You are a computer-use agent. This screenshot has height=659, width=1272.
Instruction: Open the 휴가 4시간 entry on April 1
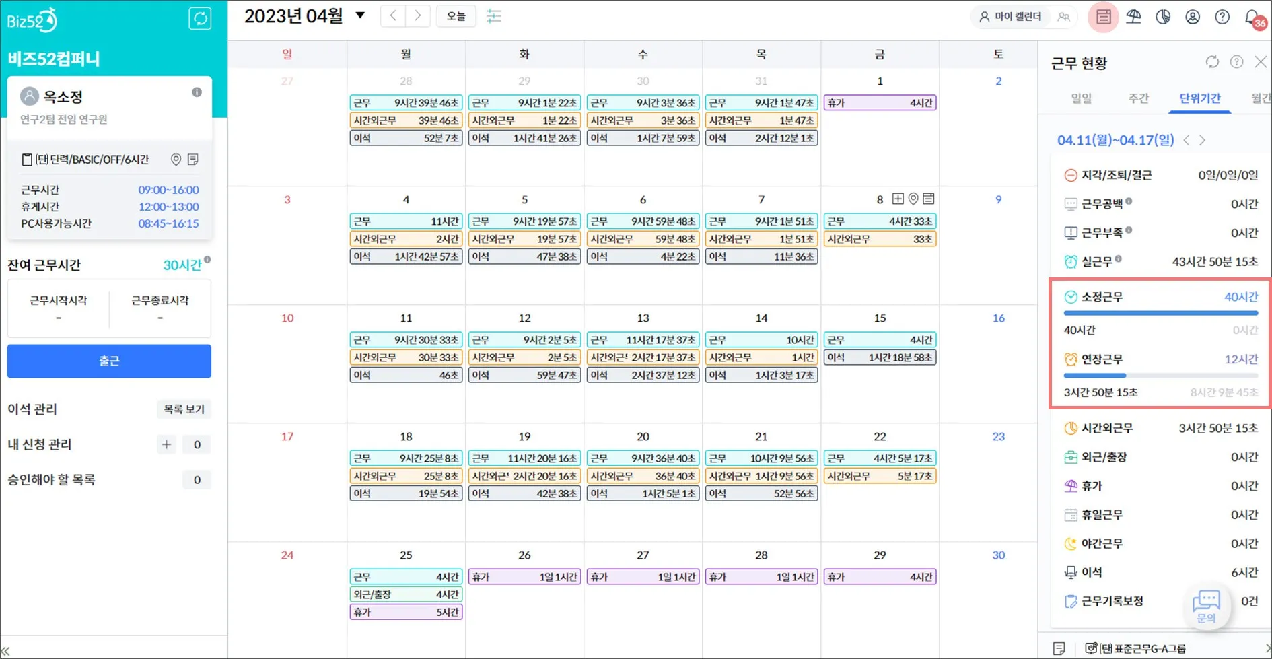(x=880, y=103)
